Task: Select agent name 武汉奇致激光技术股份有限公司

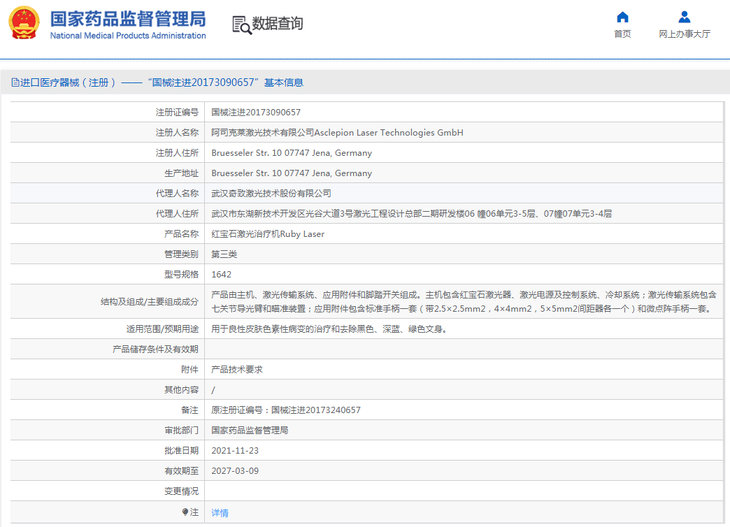Action: tap(271, 193)
